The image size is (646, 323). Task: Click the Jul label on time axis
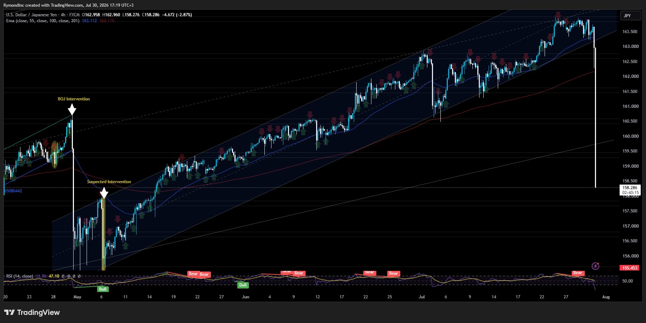tap(422, 297)
